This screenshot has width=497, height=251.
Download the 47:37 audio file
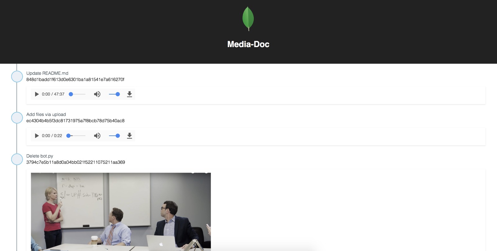click(x=130, y=94)
